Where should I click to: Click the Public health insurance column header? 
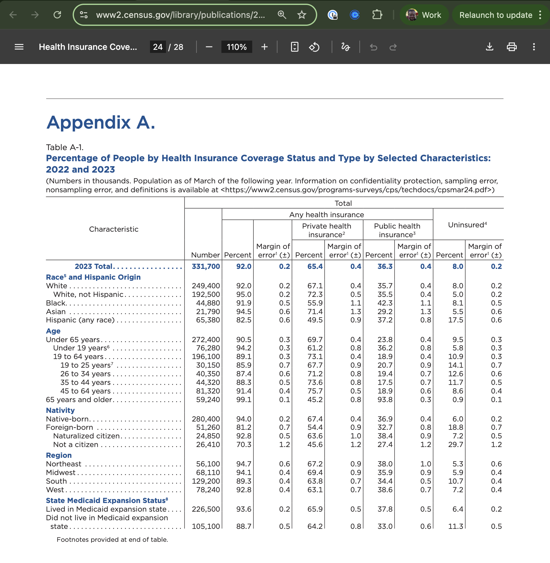click(x=397, y=230)
